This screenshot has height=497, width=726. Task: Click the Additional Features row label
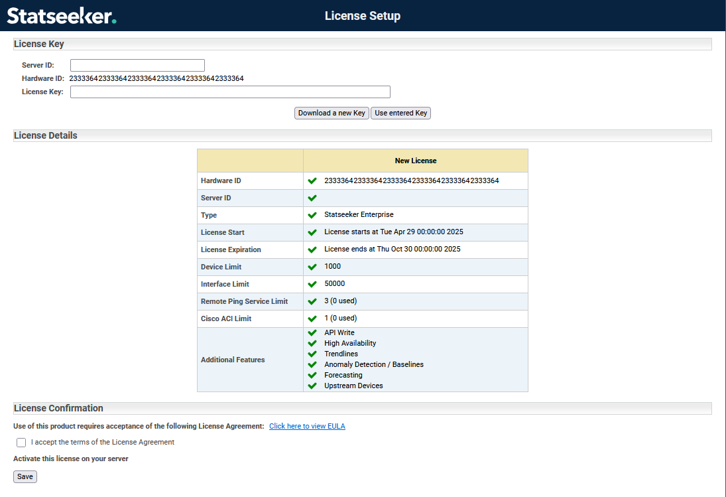233,360
